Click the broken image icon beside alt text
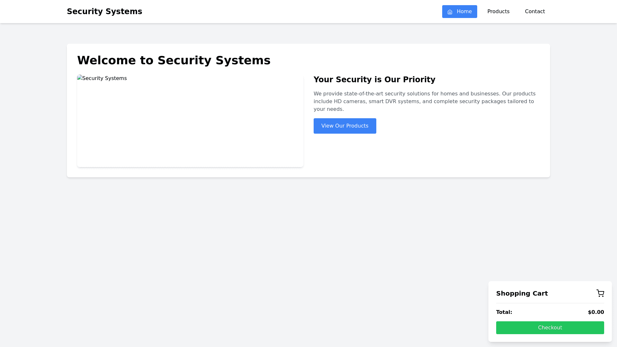This screenshot has width=617, height=347. coord(79,78)
